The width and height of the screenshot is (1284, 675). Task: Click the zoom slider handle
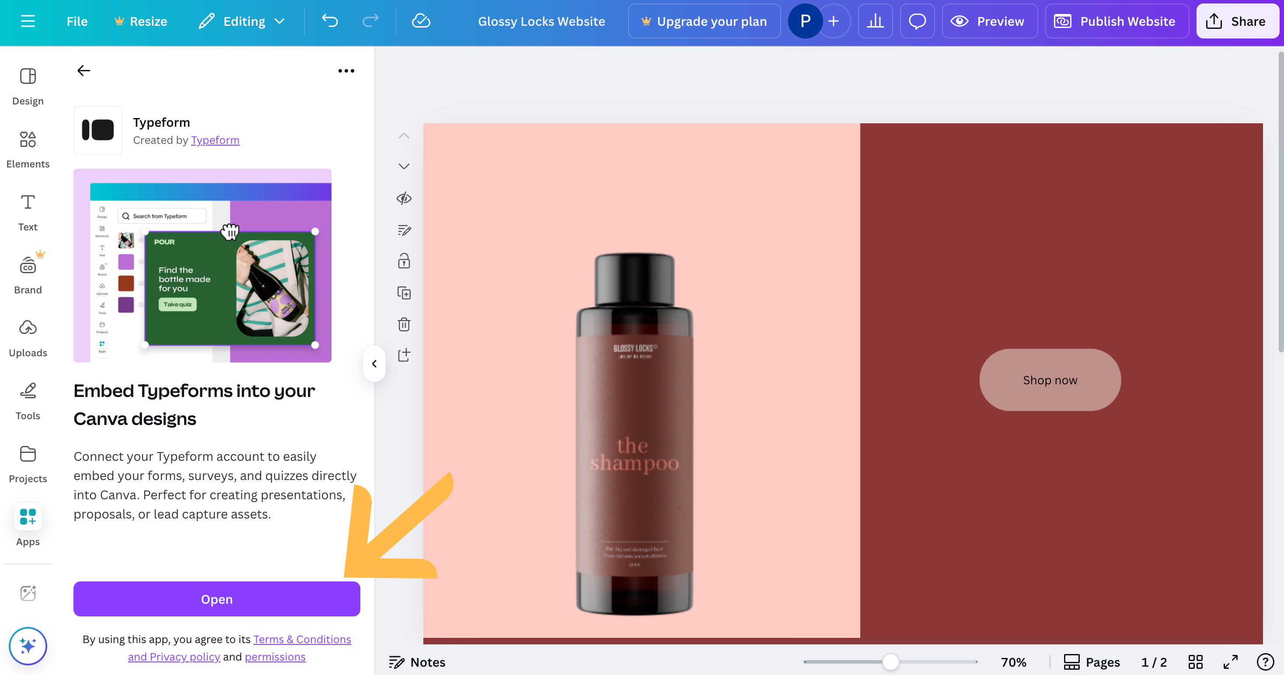(890, 662)
